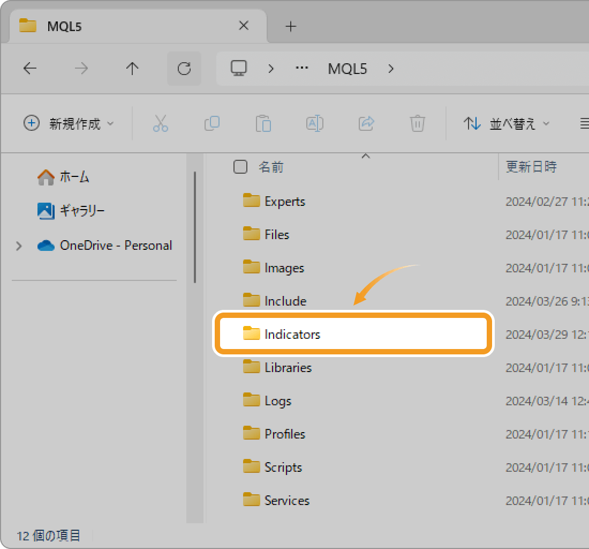
Task: Open the 新規作成 new item menu
Action: (69, 123)
